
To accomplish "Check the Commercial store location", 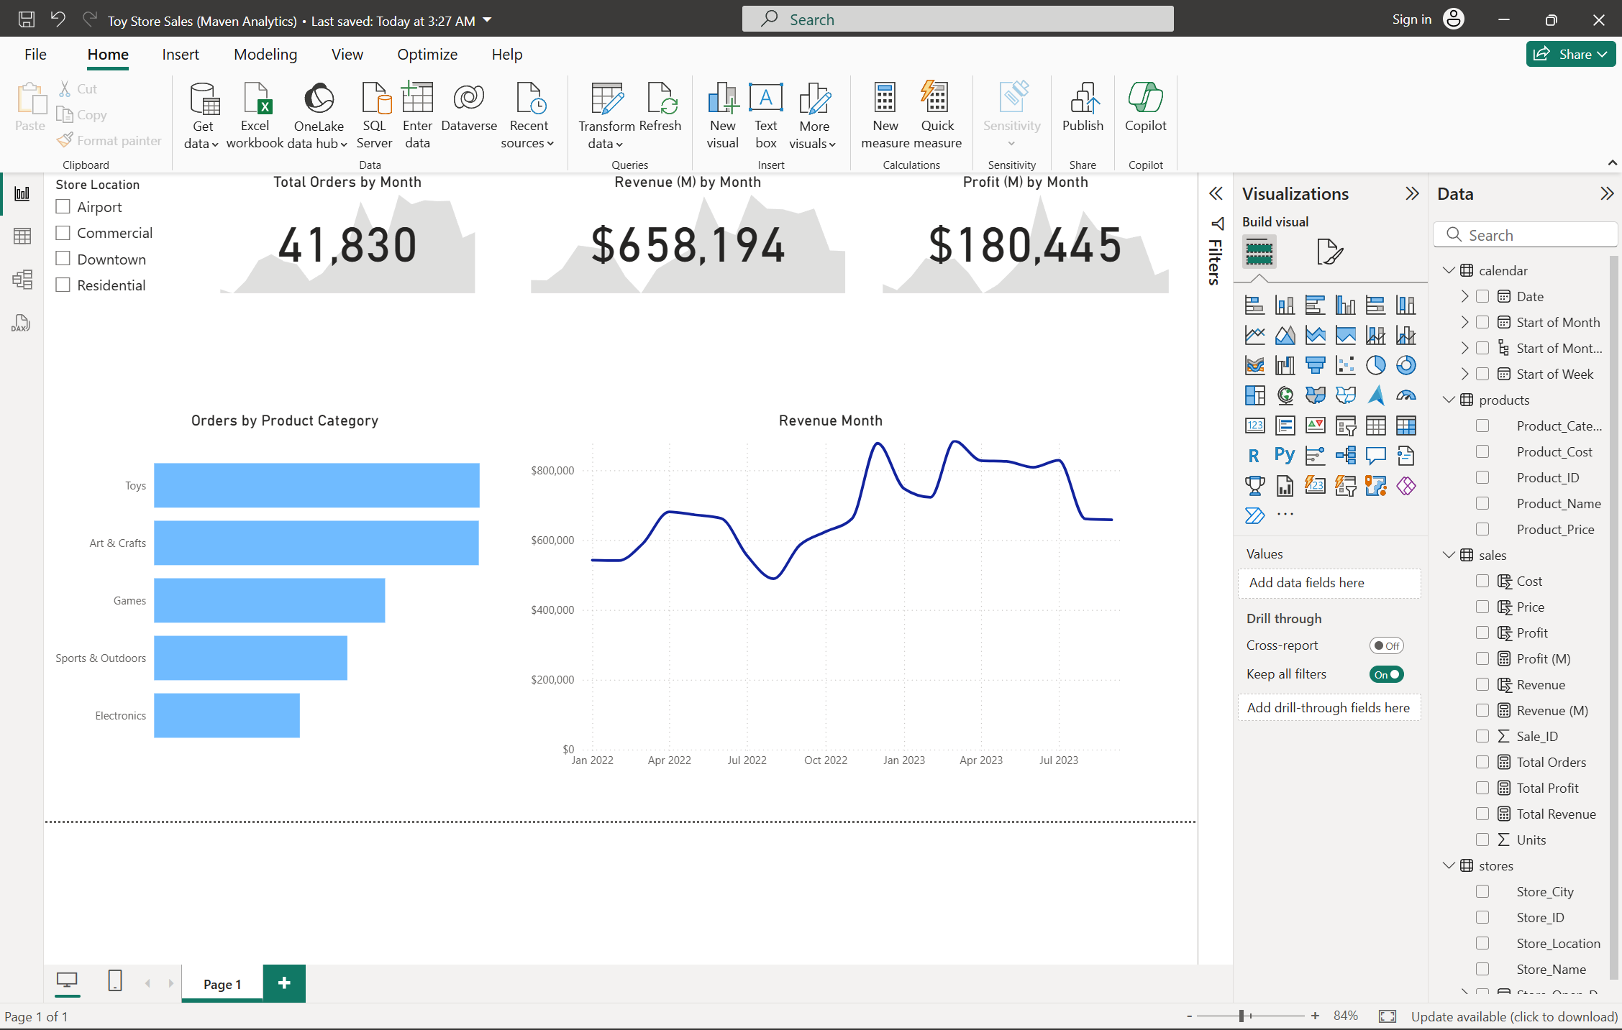I will (63, 233).
